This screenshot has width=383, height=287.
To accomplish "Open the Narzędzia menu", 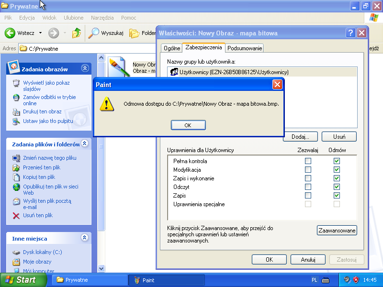I will [102, 18].
